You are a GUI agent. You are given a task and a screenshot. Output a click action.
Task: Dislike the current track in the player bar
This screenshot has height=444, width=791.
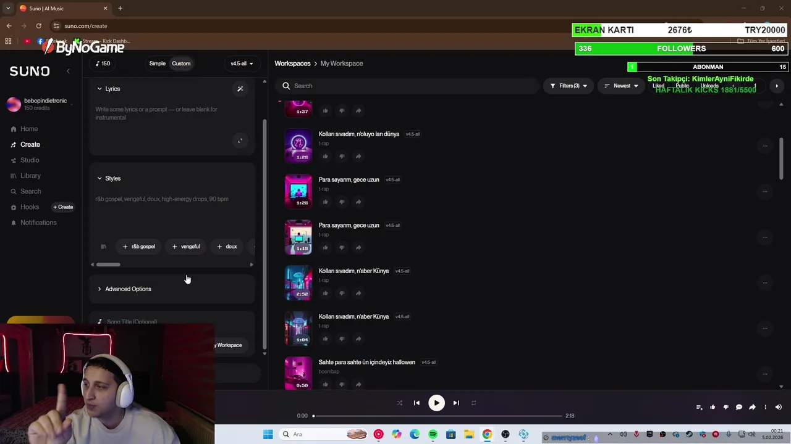tap(725, 407)
